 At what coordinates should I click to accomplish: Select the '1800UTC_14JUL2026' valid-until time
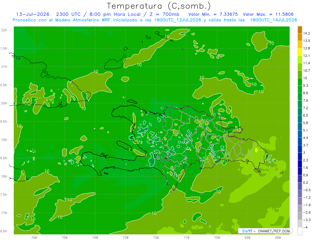[x=274, y=20]
